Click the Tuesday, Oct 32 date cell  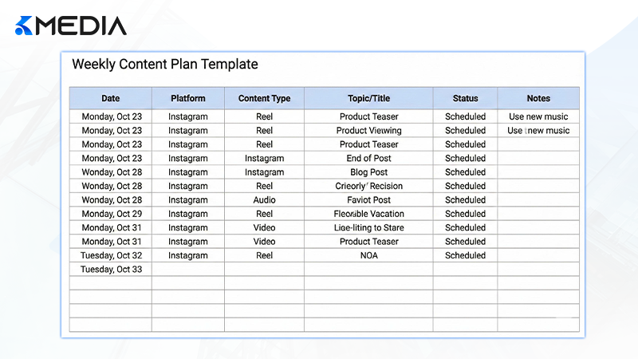(x=111, y=255)
